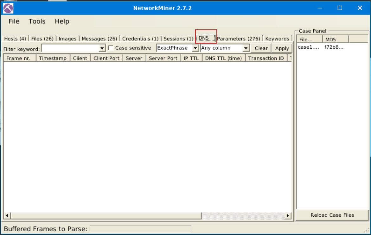Open the Tools menu
The height and width of the screenshot is (235, 371).
37,21
